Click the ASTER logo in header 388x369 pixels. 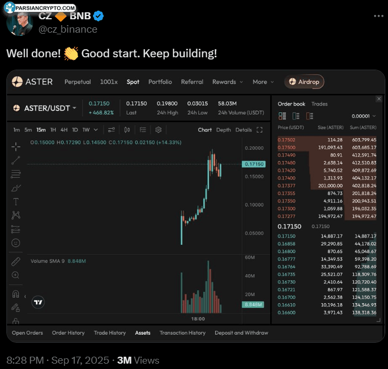click(x=32, y=82)
